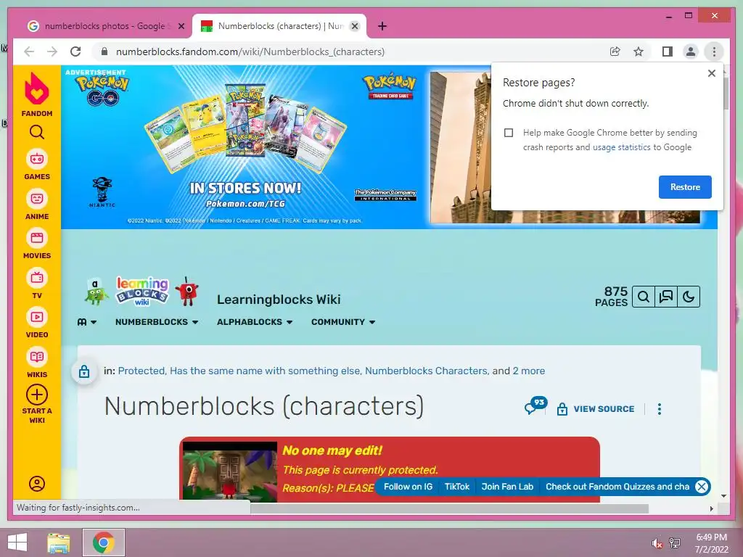Open Fandom sidebar search icon
The height and width of the screenshot is (557, 743).
[36, 132]
